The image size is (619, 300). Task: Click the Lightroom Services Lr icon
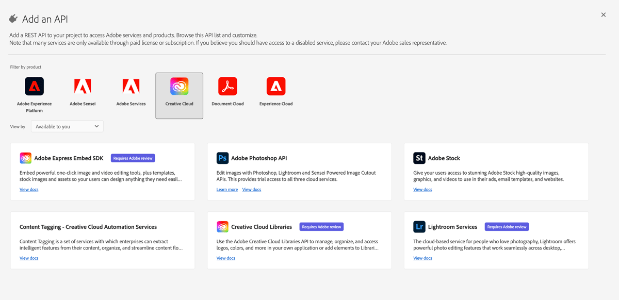click(x=419, y=226)
